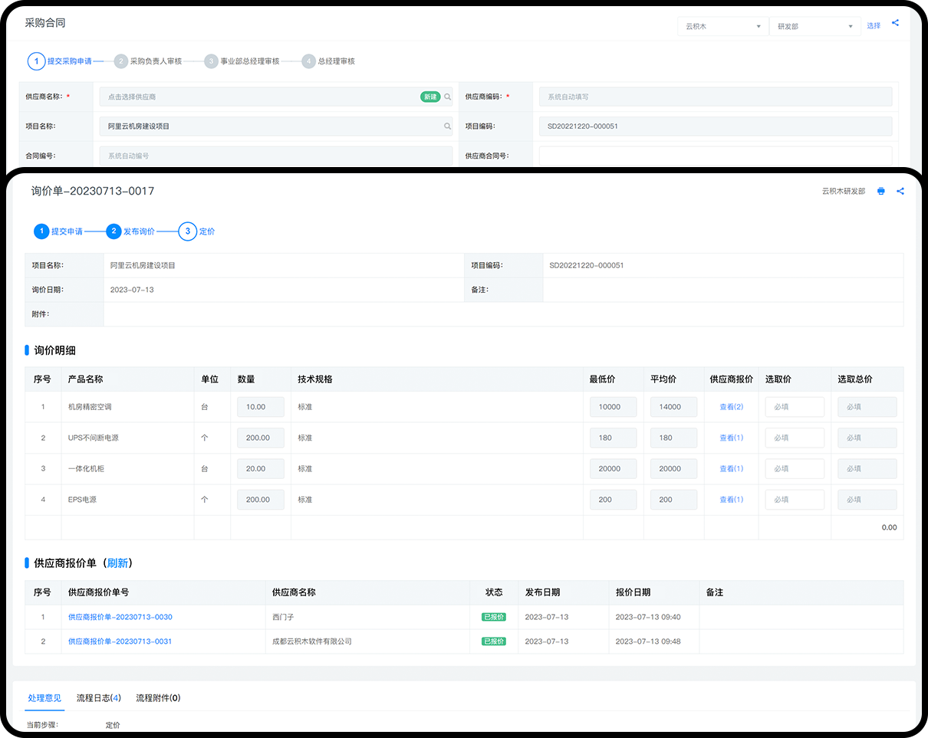
Task: Click the share icon on inquiry sheet header
Action: (x=900, y=192)
